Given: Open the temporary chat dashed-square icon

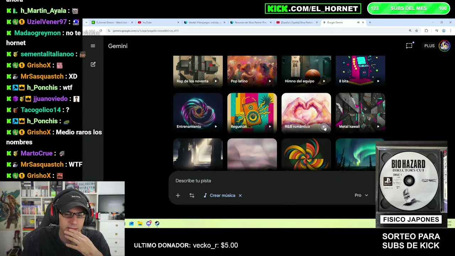Looking at the screenshot, I should (409, 46).
